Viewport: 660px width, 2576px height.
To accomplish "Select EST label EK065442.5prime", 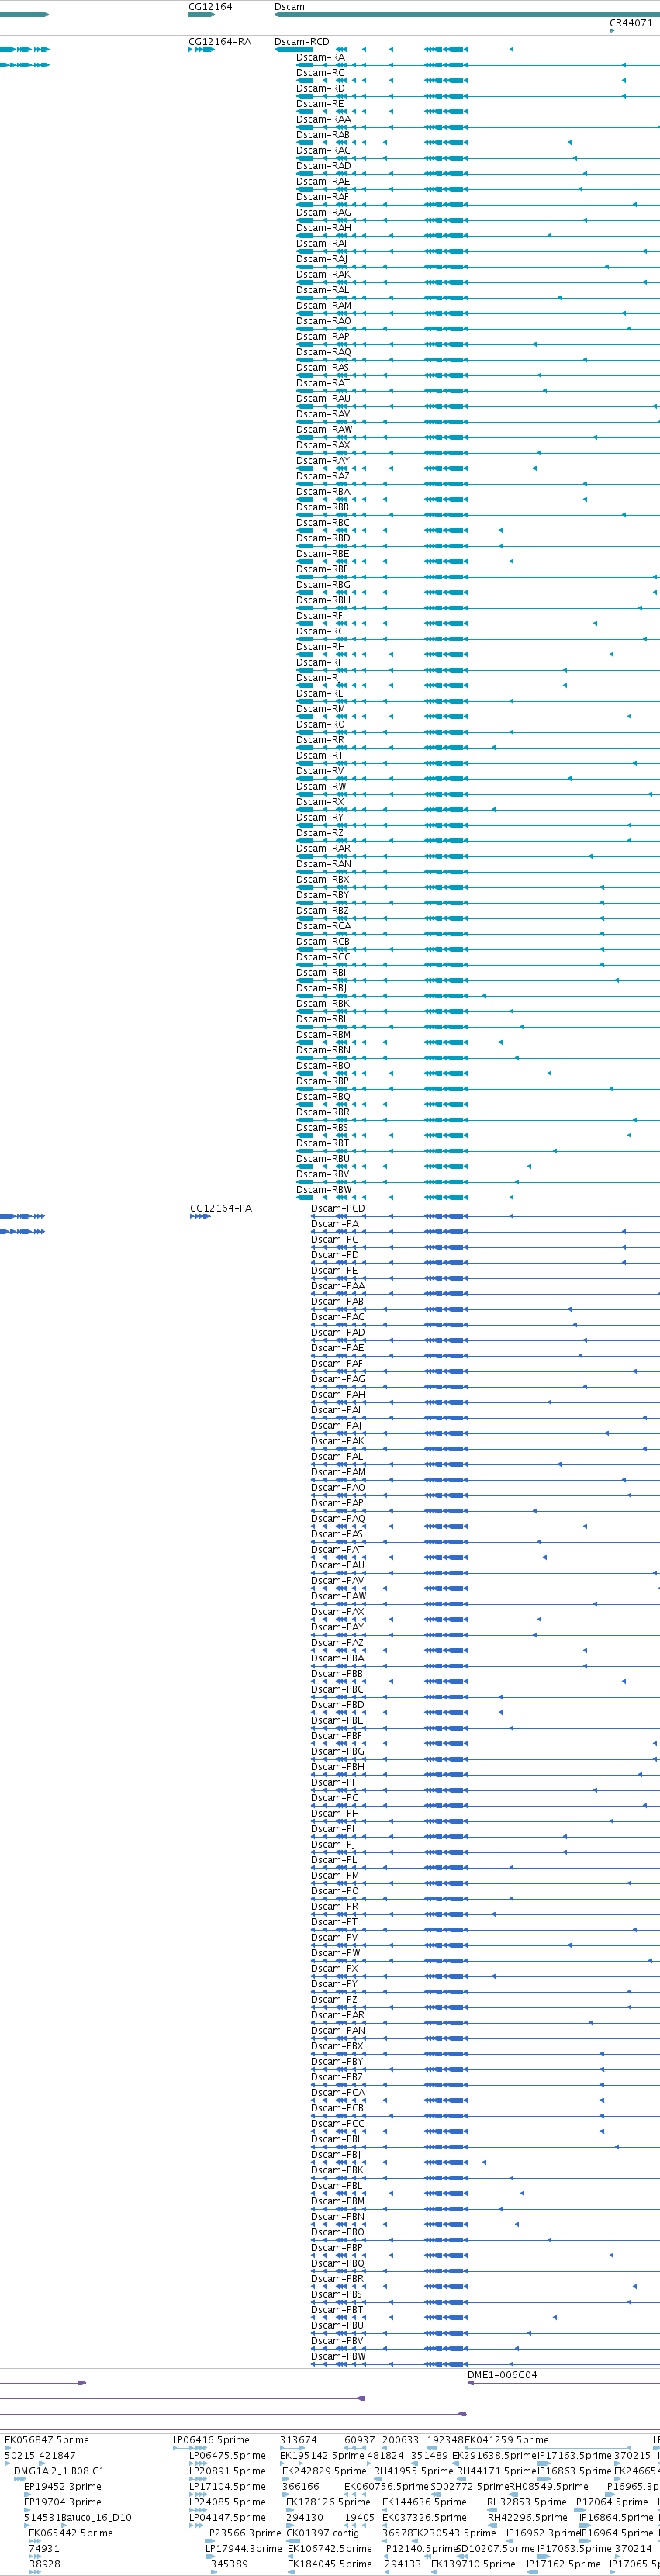I will click(x=71, y=2533).
